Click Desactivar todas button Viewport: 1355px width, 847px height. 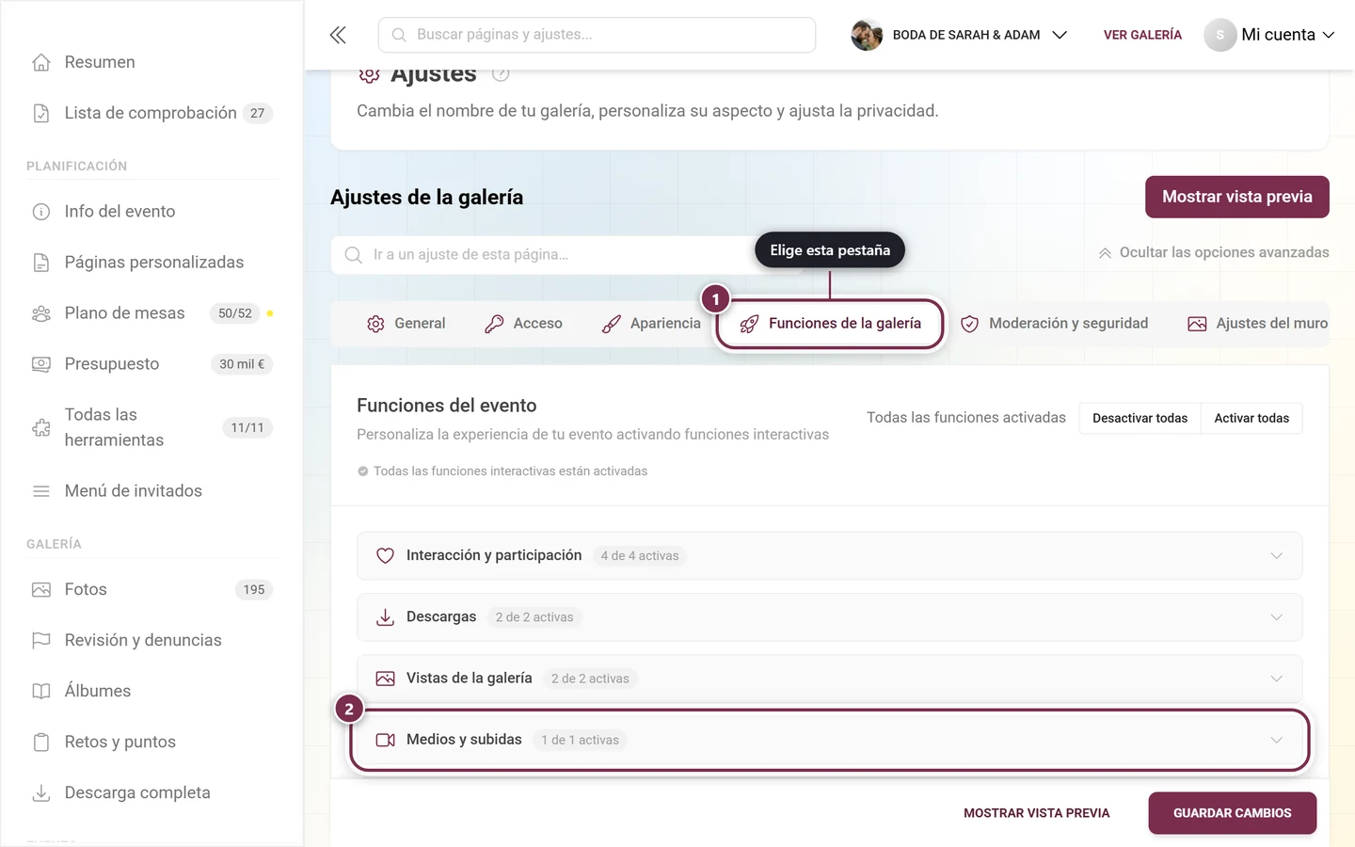1140,418
